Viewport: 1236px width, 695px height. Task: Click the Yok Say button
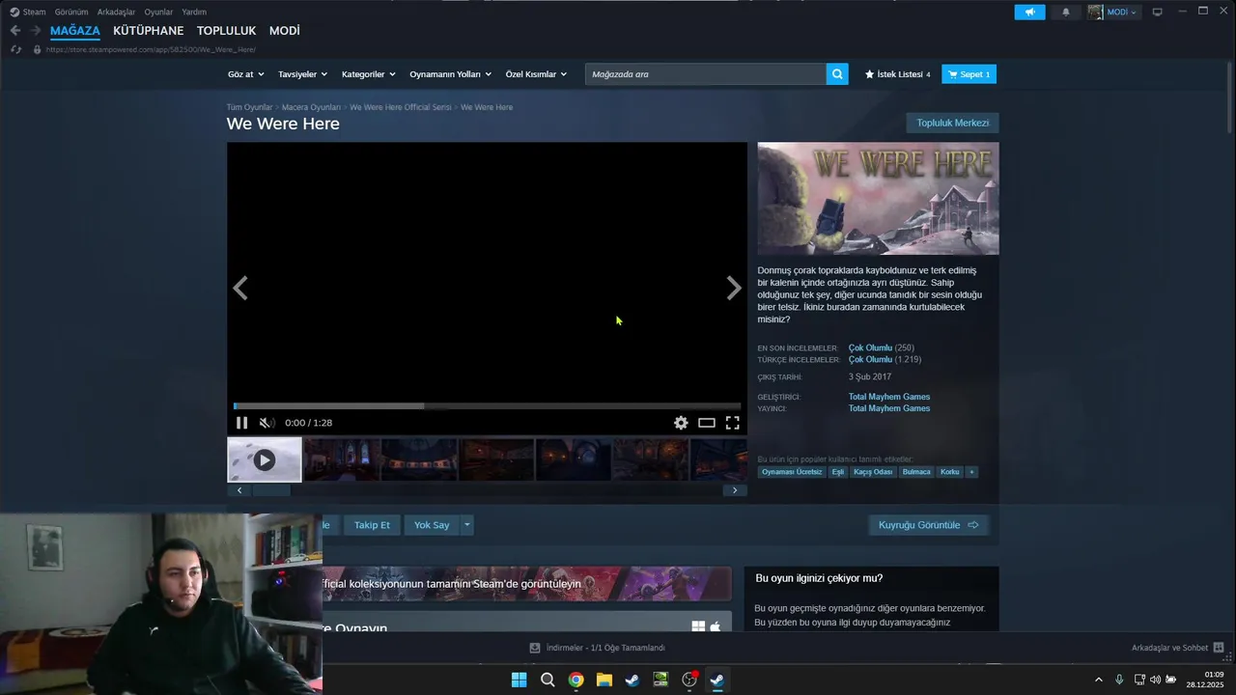(x=432, y=525)
